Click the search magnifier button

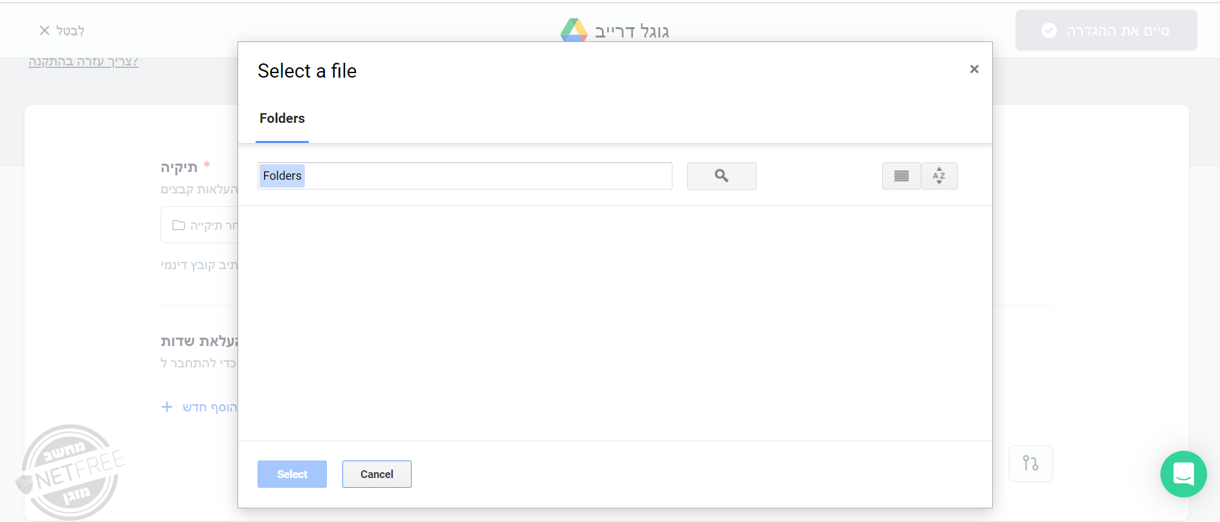tap(721, 176)
